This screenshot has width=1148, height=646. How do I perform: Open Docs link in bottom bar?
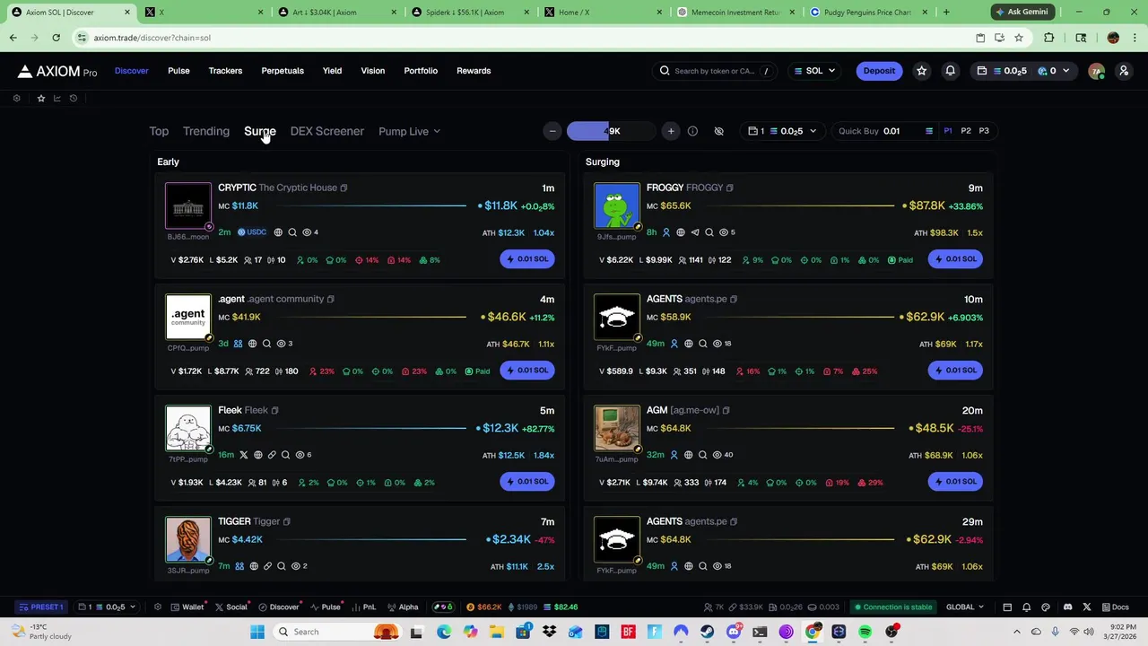tap(1115, 607)
